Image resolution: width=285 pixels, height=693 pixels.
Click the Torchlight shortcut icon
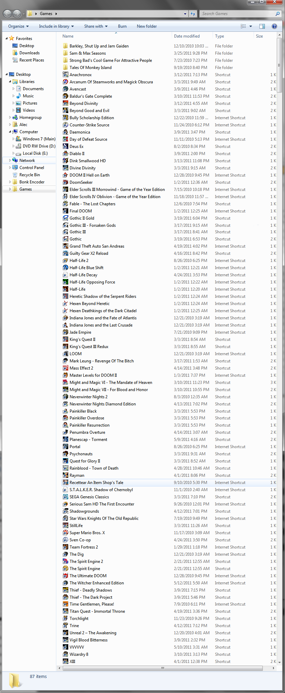click(x=66, y=619)
